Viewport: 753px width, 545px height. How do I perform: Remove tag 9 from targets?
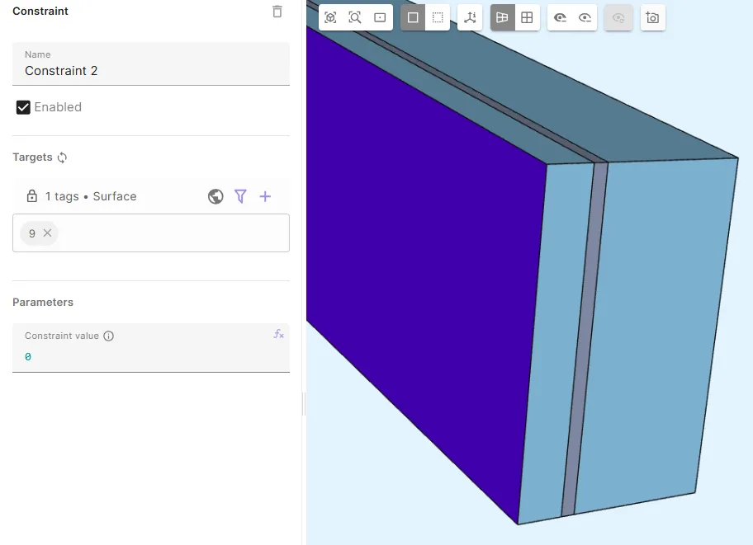(47, 233)
